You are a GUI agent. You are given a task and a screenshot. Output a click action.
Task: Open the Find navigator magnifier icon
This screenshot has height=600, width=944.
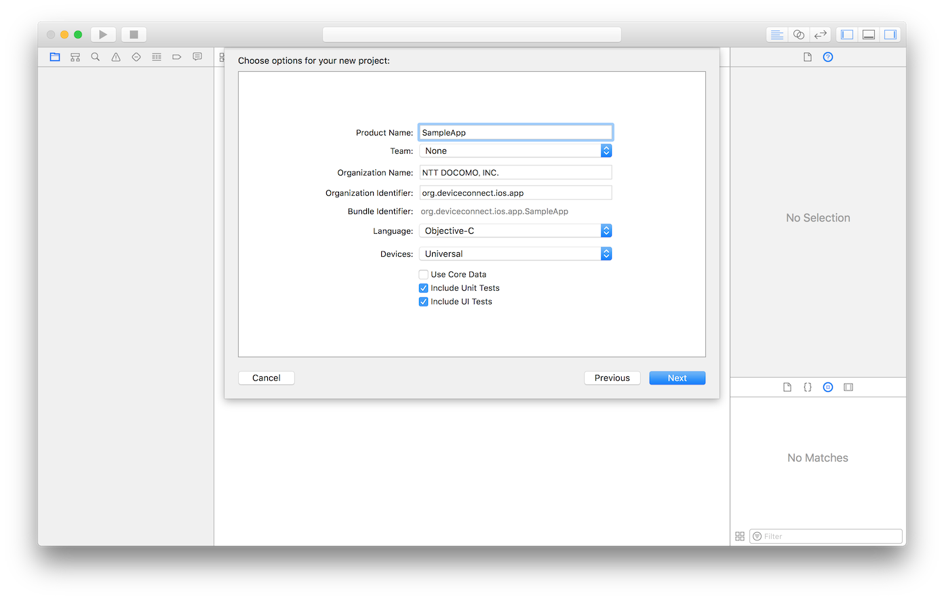[x=96, y=57]
